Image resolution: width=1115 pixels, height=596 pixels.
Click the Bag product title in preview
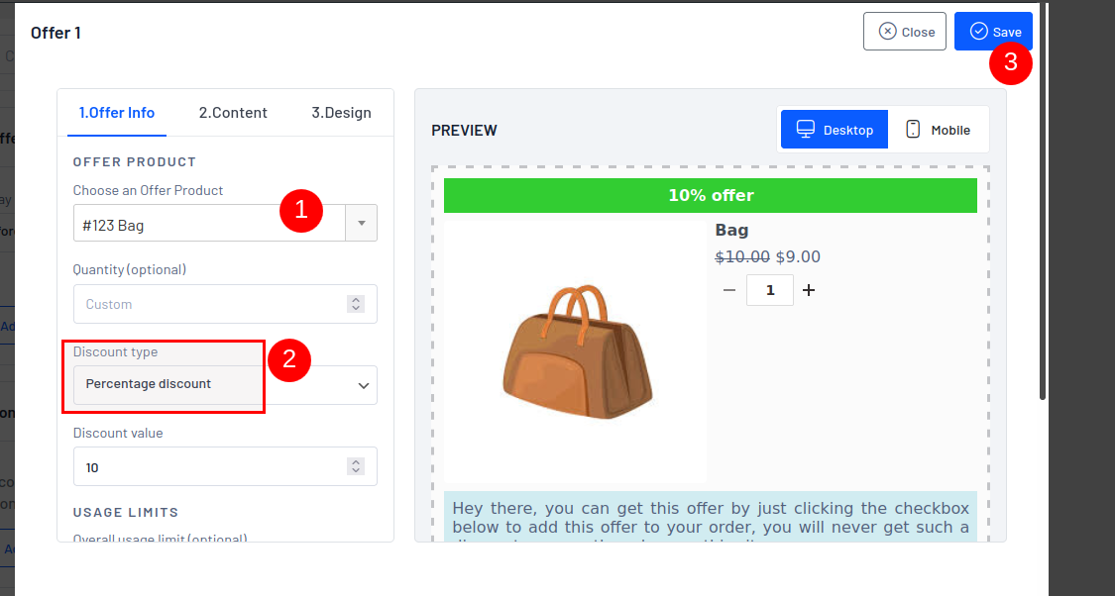(x=731, y=231)
